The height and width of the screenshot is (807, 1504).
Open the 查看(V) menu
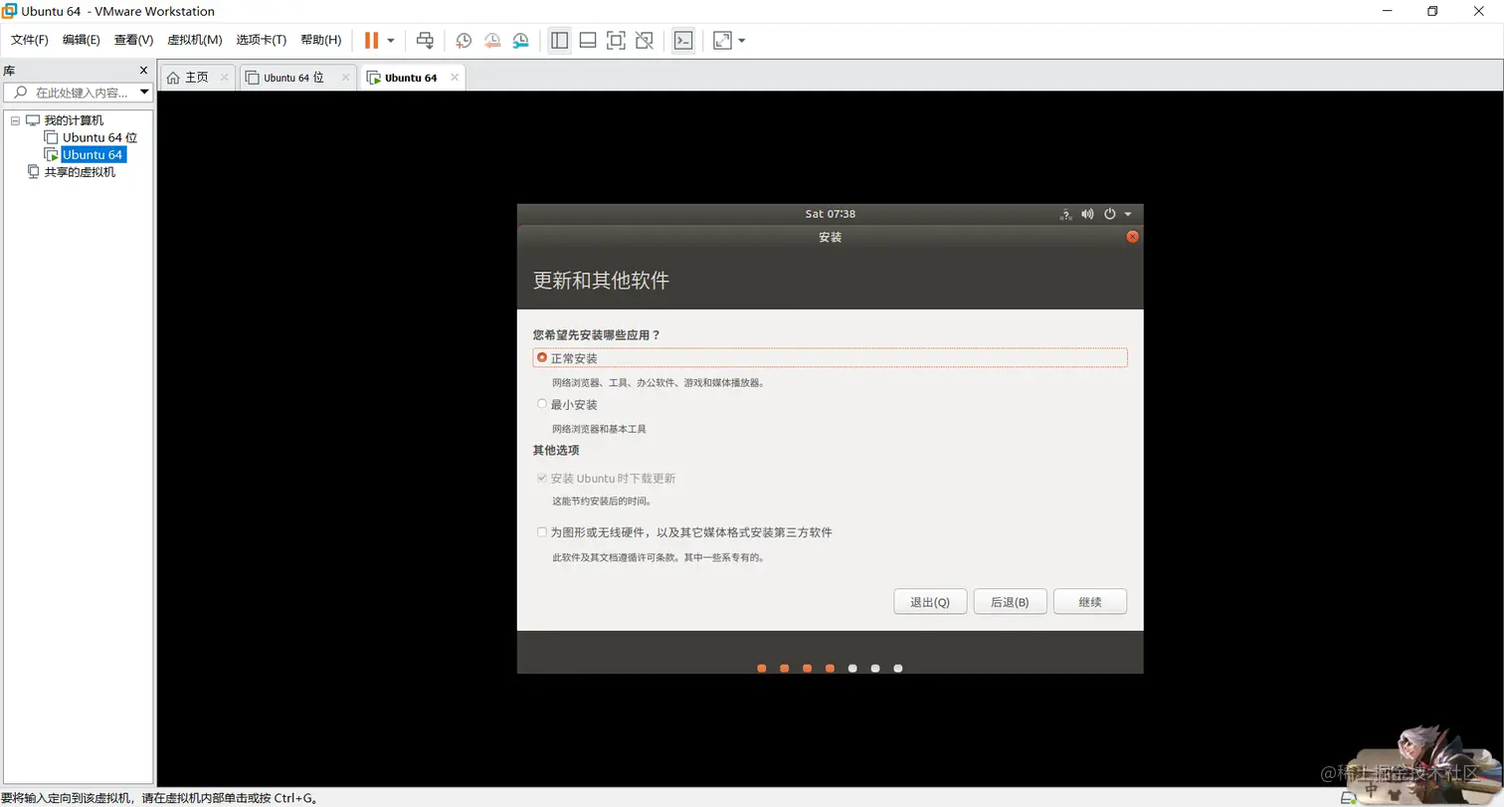coord(133,40)
